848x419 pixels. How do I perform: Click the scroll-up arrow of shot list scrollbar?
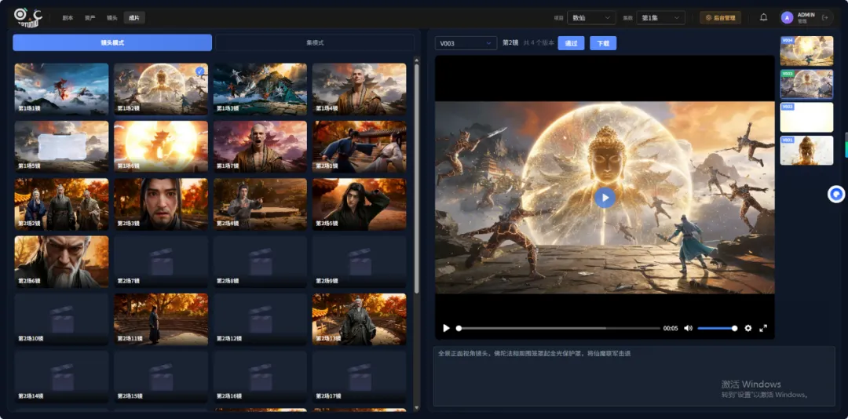pos(416,60)
